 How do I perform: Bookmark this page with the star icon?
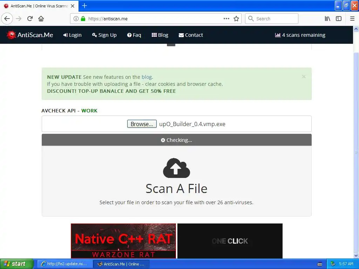click(236, 19)
